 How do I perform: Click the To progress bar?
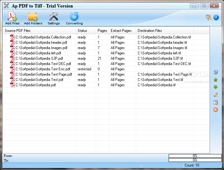195,160
